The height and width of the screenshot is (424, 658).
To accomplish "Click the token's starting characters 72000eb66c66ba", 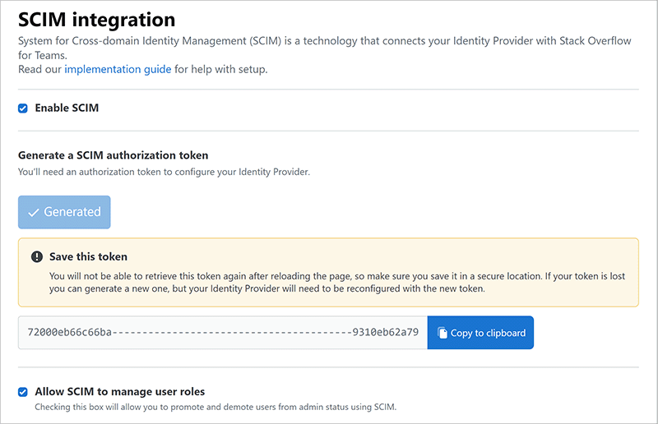I will (x=69, y=333).
